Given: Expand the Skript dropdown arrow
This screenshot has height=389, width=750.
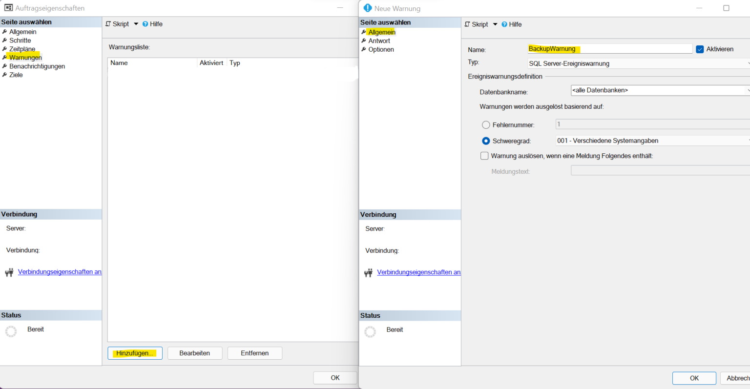Looking at the screenshot, I should [x=495, y=24].
